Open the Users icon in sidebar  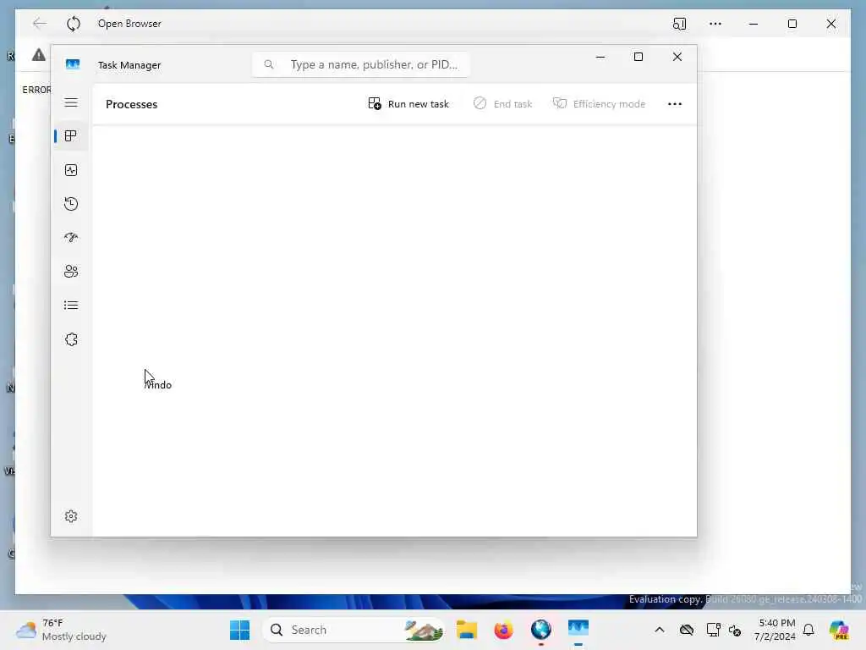point(71,272)
